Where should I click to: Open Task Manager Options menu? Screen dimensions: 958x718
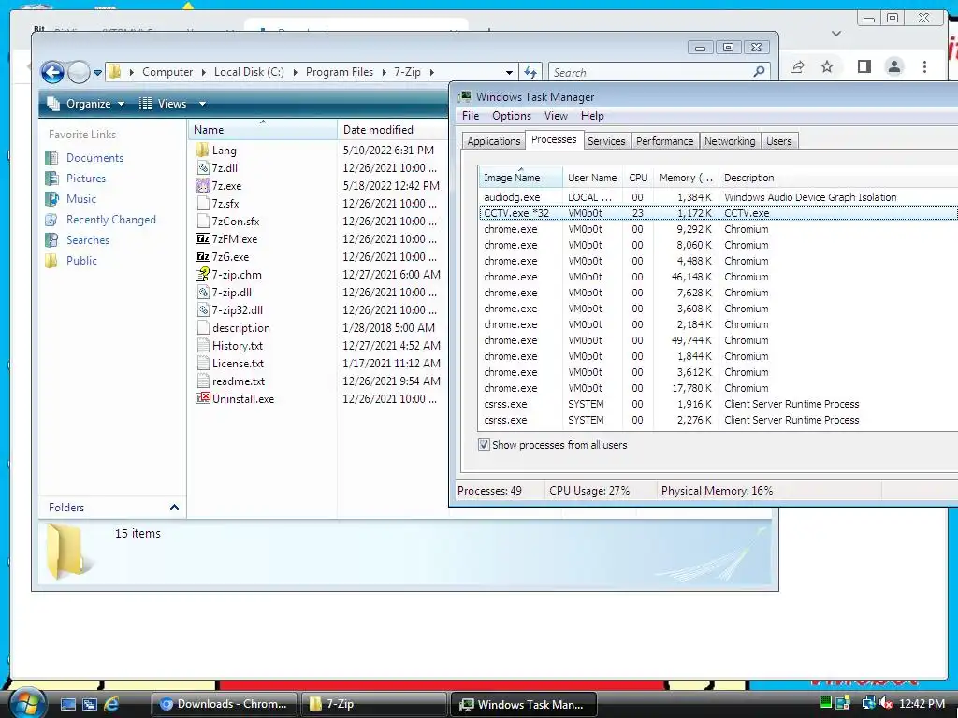pyautogui.click(x=512, y=116)
